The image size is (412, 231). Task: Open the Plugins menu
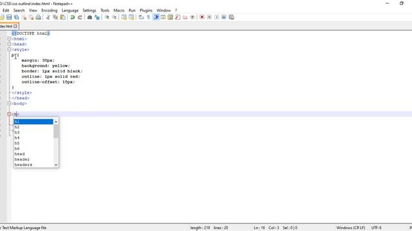pyautogui.click(x=146, y=10)
